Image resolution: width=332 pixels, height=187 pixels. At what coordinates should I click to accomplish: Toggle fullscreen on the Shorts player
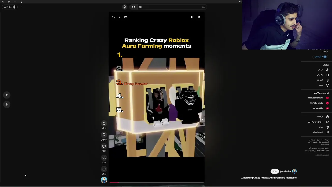113,17
